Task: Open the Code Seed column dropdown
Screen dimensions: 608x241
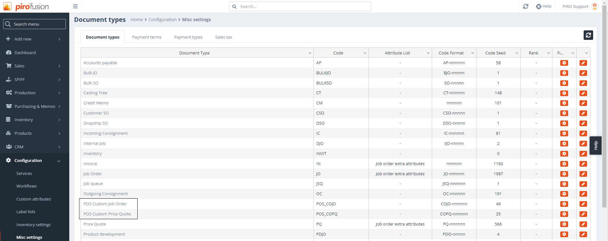Action: click(517, 53)
